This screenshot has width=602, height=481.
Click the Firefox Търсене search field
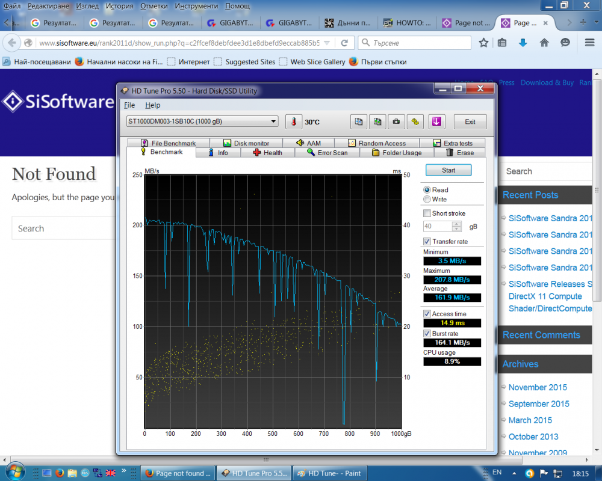tap(415, 43)
